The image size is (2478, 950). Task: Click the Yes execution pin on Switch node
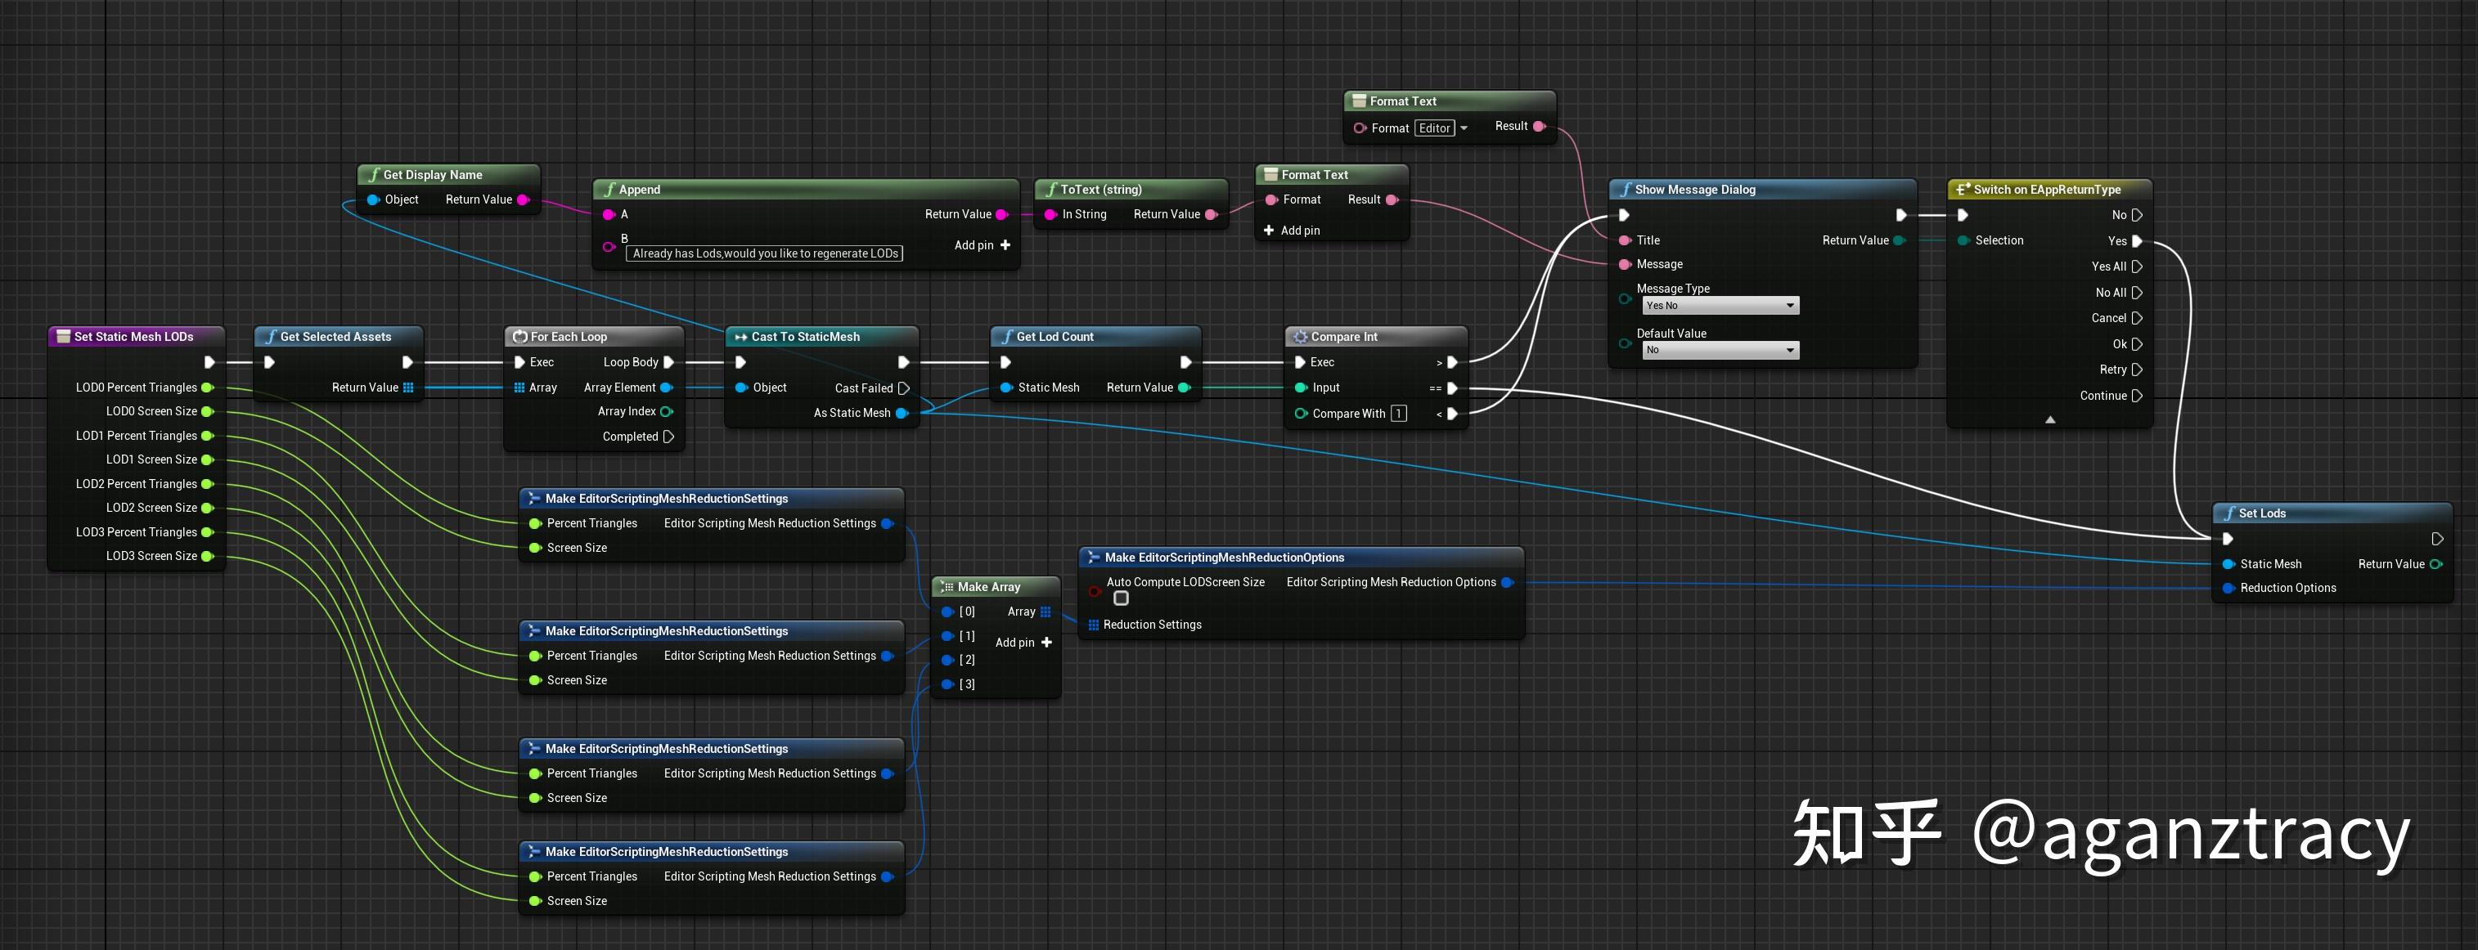[x=2138, y=241]
